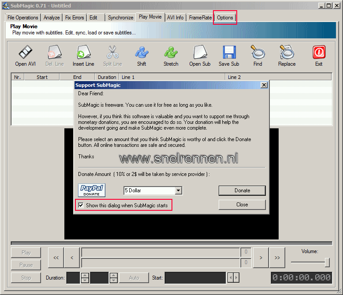Click the upper subtitle line text field
The image size is (343, 295).
[161, 253]
